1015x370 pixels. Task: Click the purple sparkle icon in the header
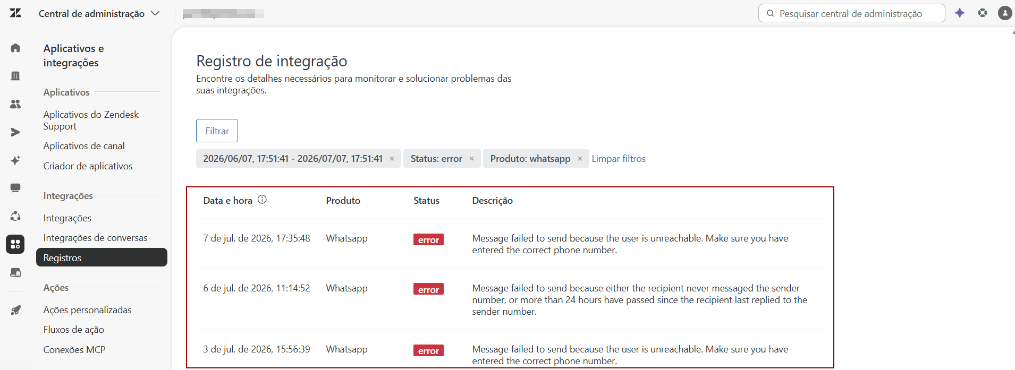pyautogui.click(x=960, y=13)
